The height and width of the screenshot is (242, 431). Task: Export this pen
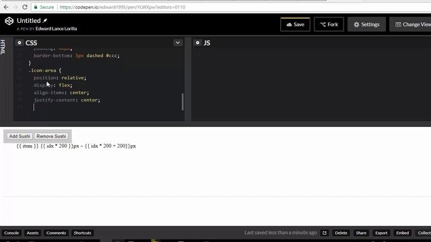[x=381, y=233]
